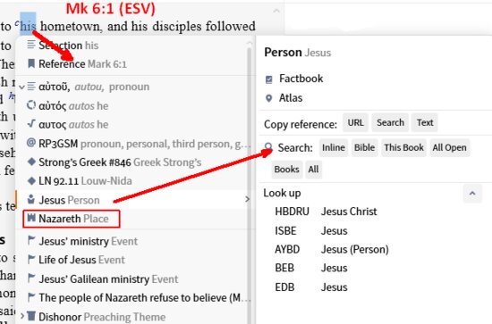Click the flag icon beside Jesus' Galilean ministry

point(31,278)
